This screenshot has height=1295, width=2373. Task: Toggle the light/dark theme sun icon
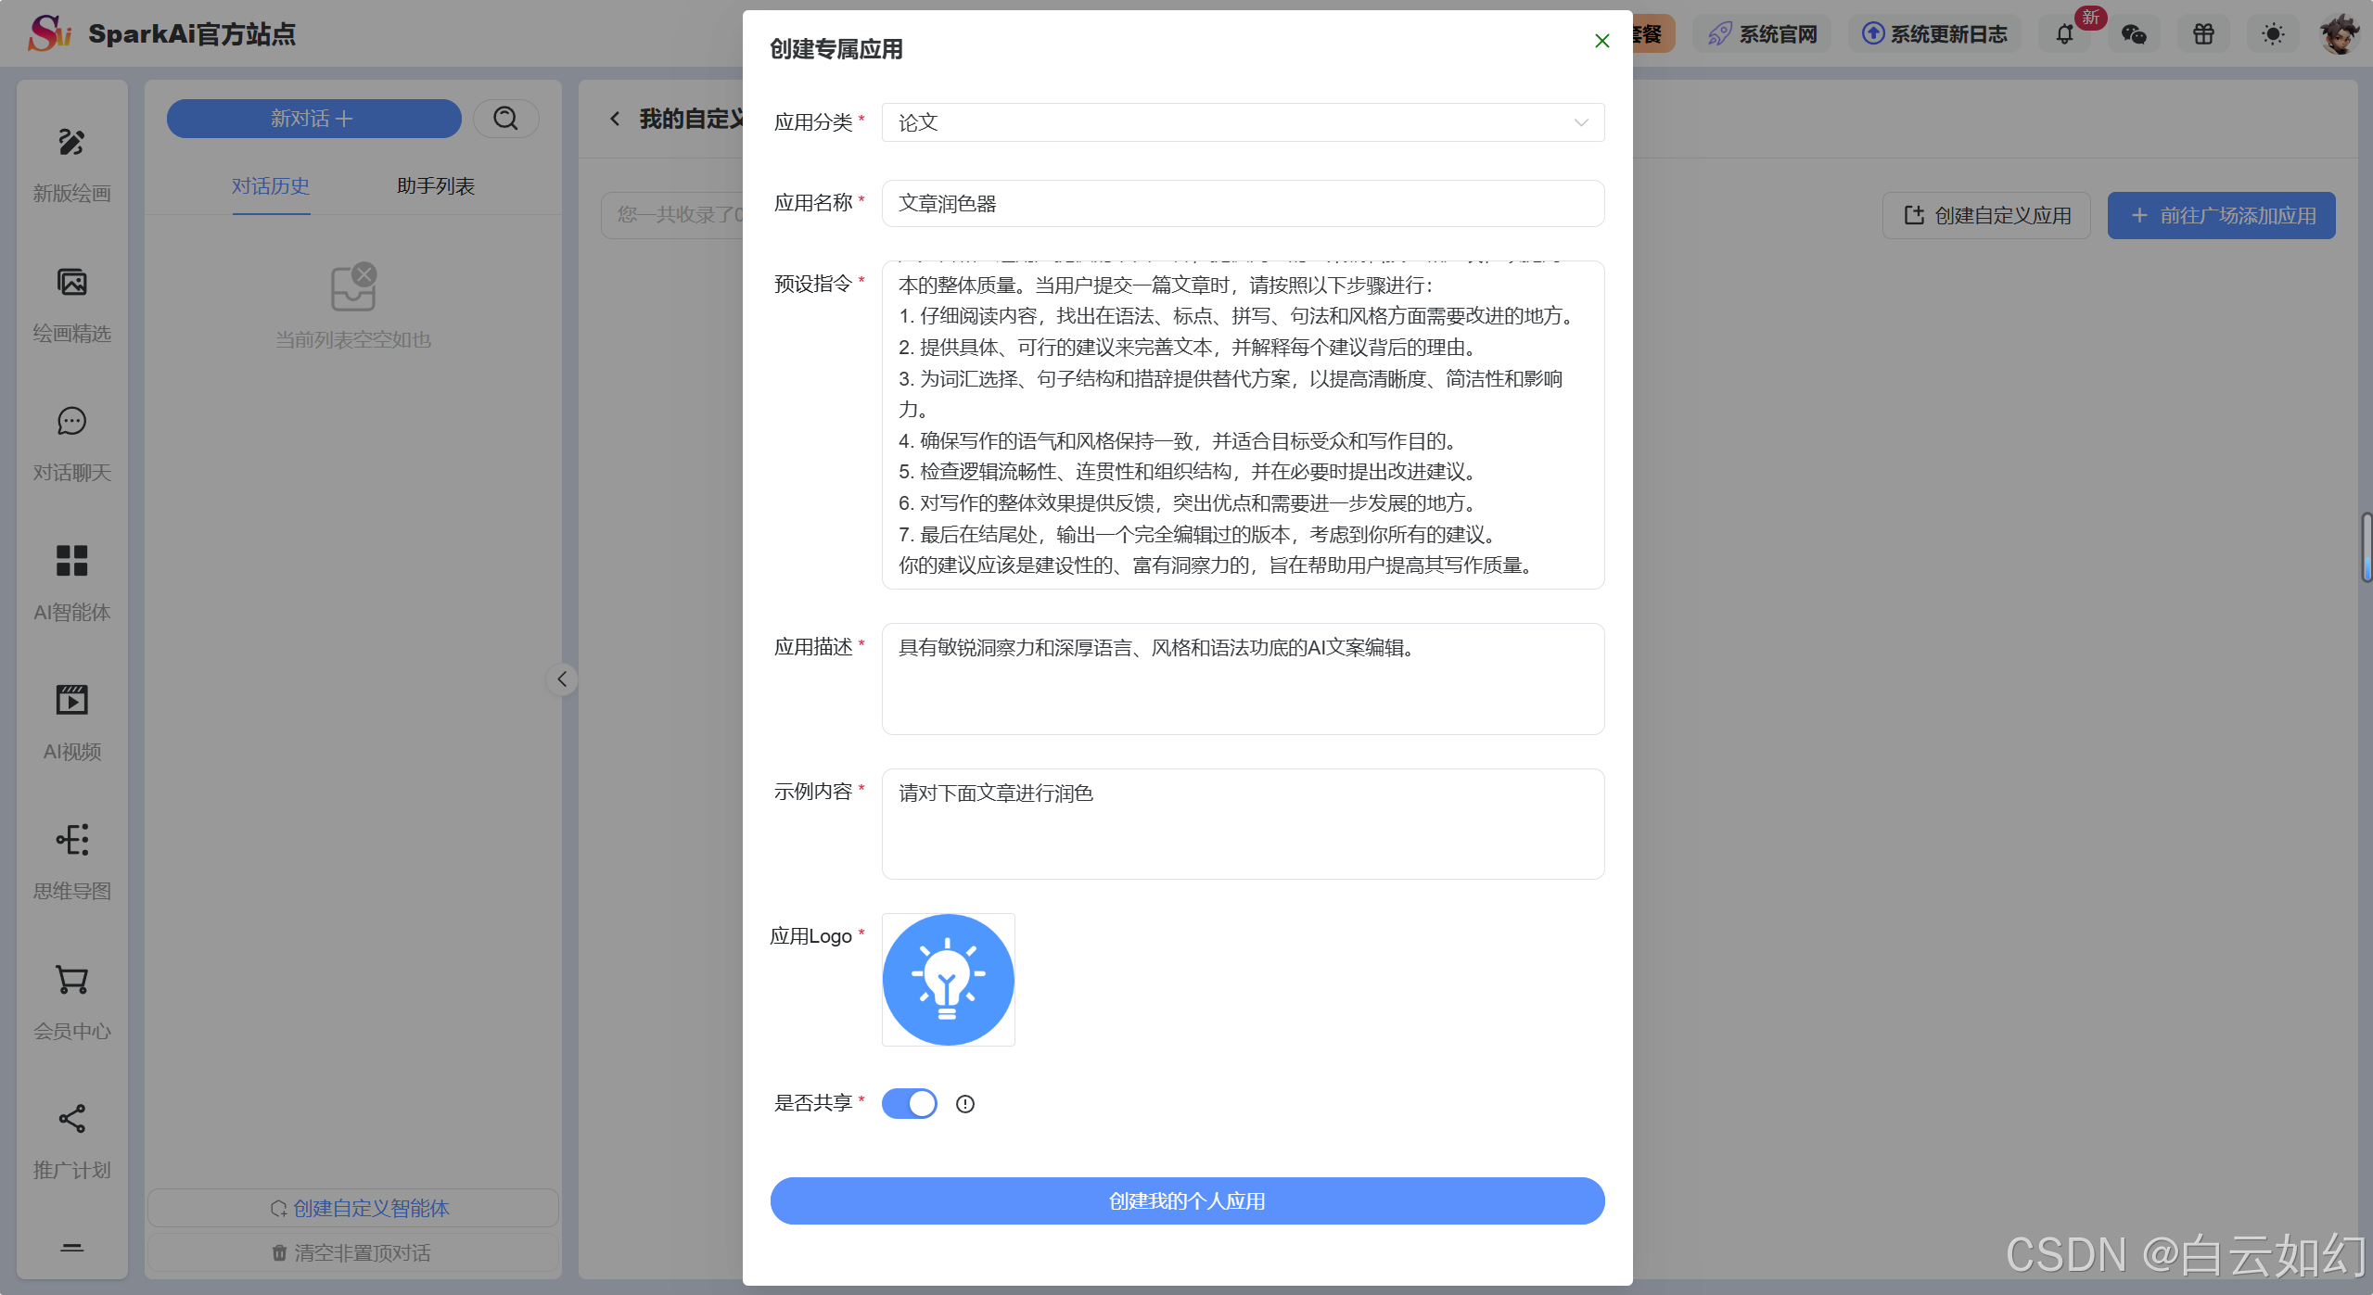tap(2273, 34)
